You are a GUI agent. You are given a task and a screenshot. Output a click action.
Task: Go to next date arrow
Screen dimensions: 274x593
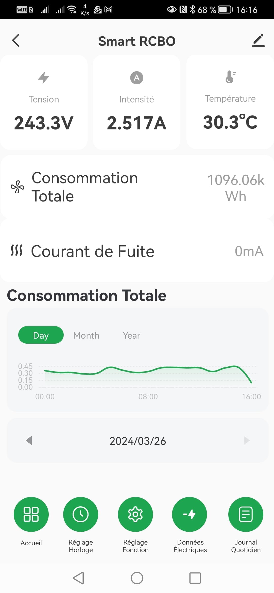coord(247,440)
